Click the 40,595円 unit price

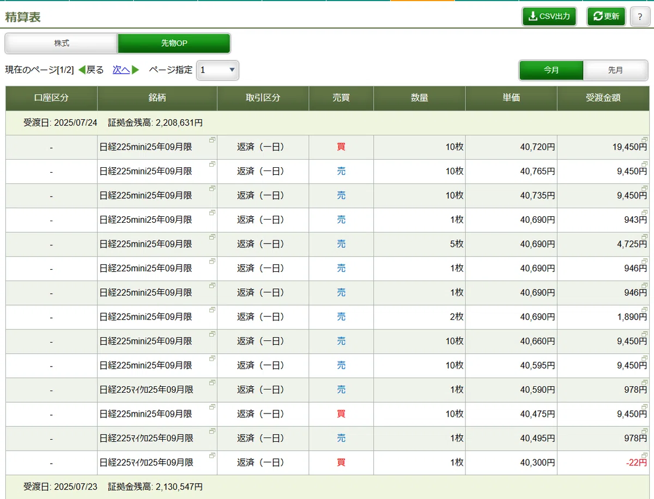point(538,366)
